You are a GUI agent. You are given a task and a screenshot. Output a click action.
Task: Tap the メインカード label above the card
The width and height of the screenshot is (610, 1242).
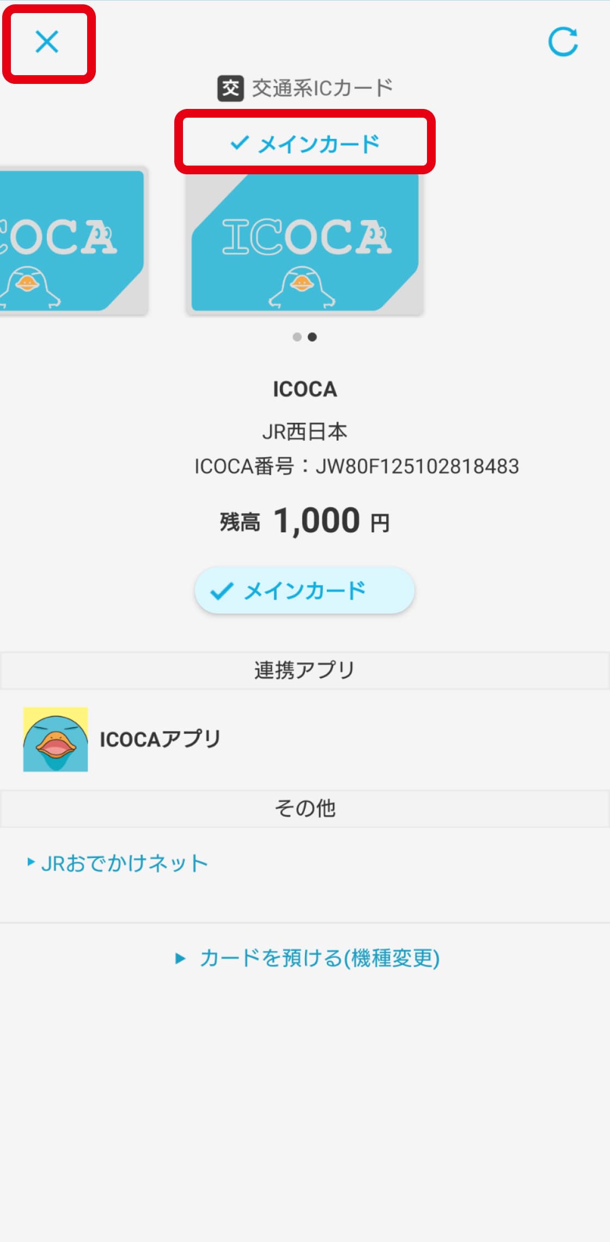pos(305,143)
